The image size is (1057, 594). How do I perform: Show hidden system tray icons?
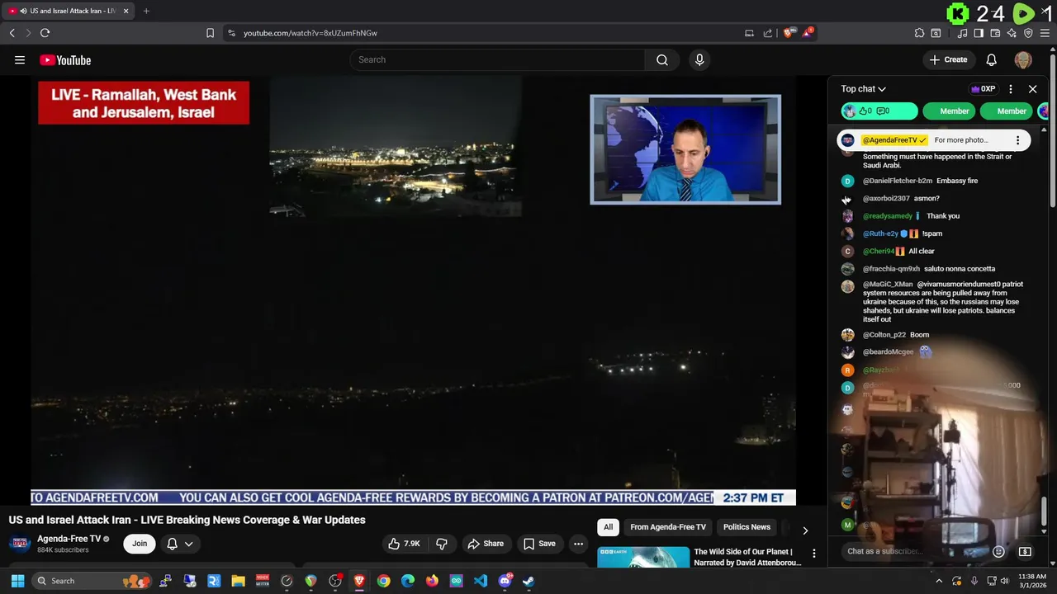coord(939,581)
